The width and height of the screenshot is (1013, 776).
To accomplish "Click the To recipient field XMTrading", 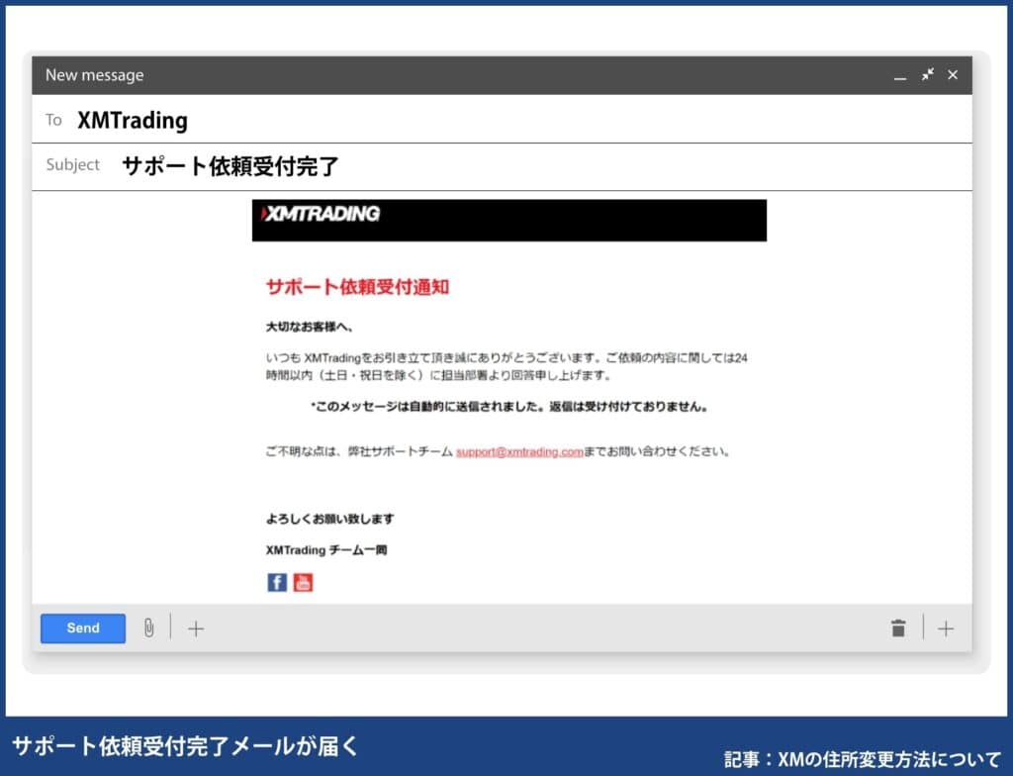I will click(502, 120).
